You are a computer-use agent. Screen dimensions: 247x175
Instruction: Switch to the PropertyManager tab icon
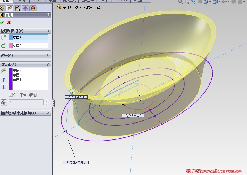click(x=10, y=8)
